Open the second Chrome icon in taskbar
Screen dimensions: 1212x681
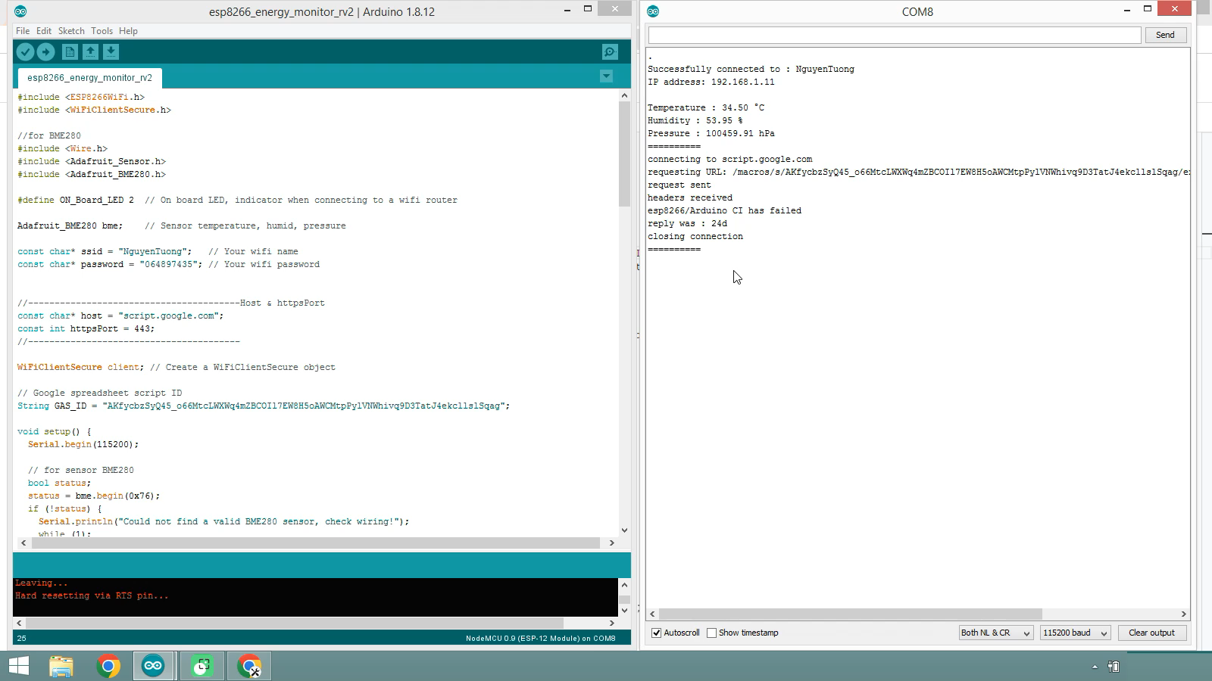point(248,666)
